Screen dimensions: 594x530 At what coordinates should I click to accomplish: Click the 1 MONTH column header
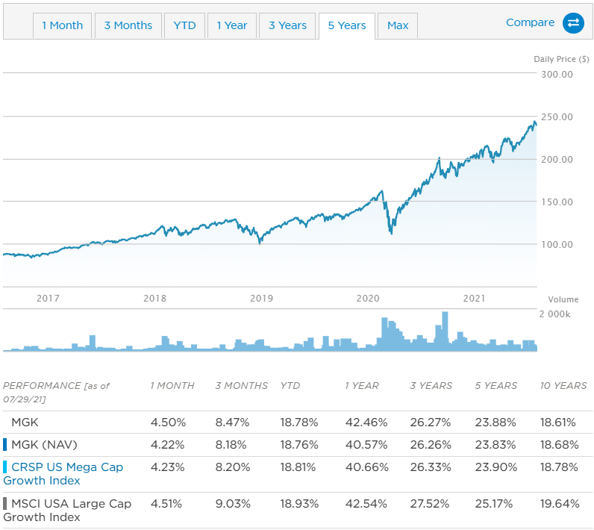pos(172,386)
